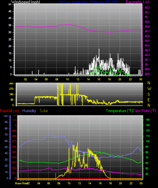
Task: Click the 'E' compass label beside wind direction chart
Action: point(149,100)
